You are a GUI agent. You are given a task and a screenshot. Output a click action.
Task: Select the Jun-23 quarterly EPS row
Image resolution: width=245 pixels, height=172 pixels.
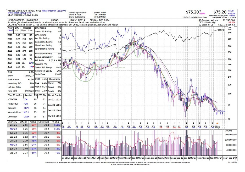[x=34, y=149]
